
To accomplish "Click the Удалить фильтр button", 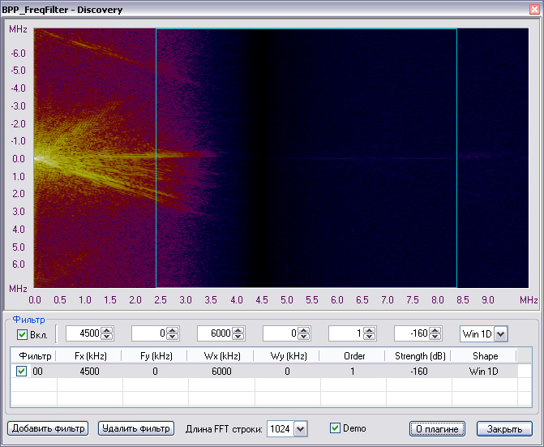I will (x=136, y=428).
